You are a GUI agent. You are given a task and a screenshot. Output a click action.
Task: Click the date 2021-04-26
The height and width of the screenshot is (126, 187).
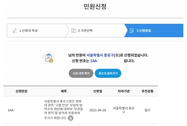98,110
